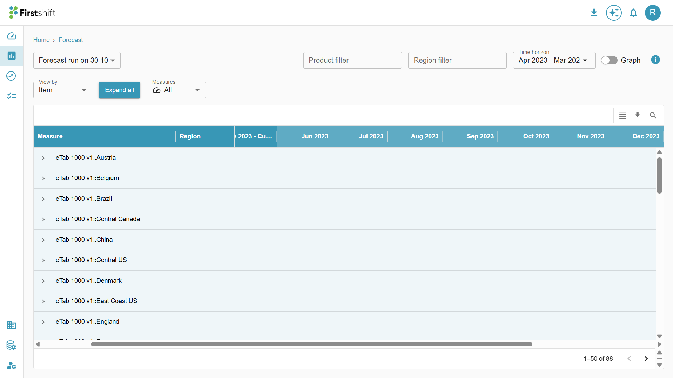Select the bar chart forecast sidebar icon
The height and width of the screenshot is (378, 673).
[x=12, y=56]
